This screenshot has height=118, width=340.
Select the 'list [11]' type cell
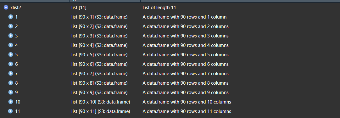point(79,8)
